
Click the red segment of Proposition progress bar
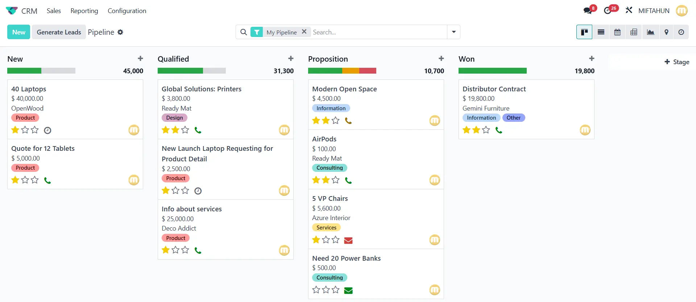(x=368, y=71)
